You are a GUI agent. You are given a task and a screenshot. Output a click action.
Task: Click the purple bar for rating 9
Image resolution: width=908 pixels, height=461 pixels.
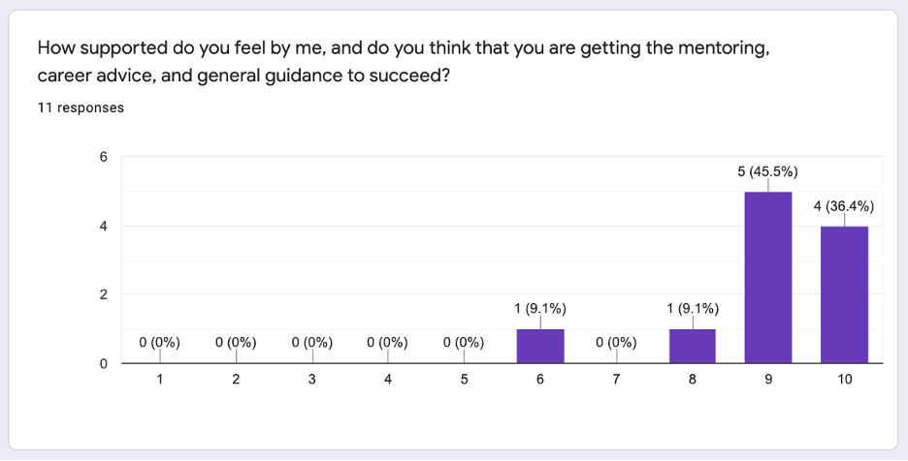(767, 277)
